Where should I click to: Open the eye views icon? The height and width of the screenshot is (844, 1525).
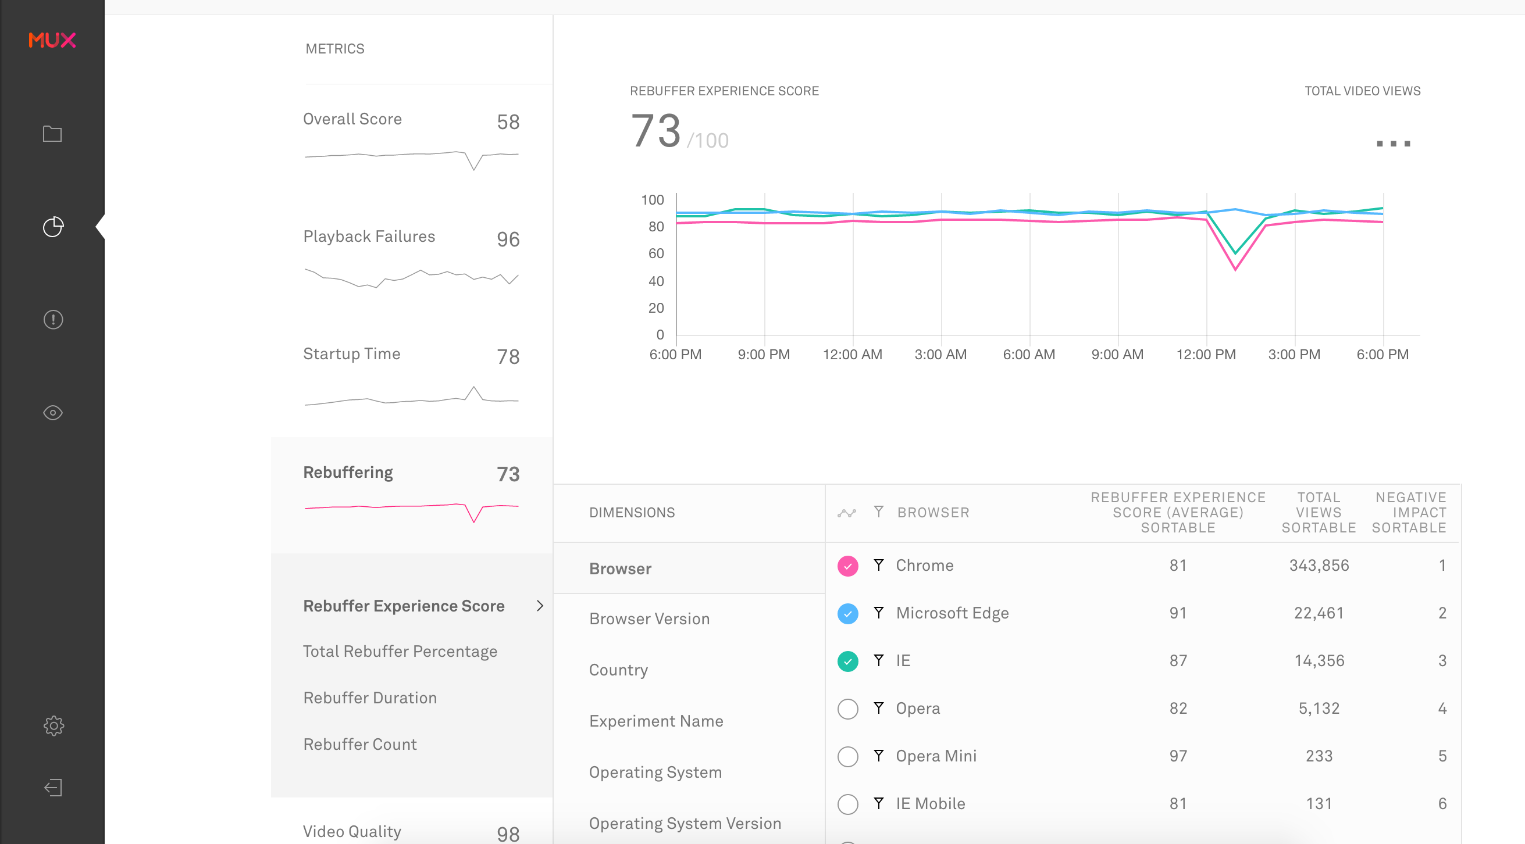point(53,412)
